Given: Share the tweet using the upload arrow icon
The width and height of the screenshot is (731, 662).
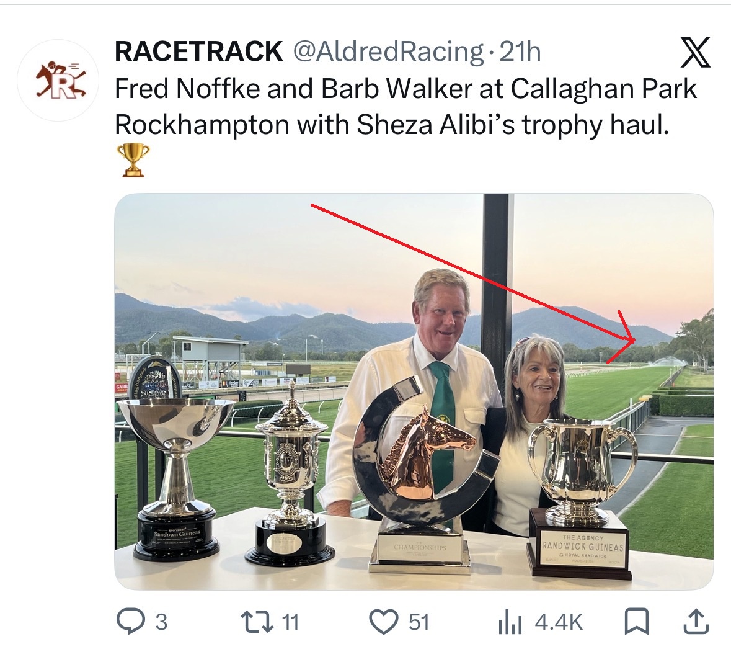Looking at the screenshot, I should [696, 621].
